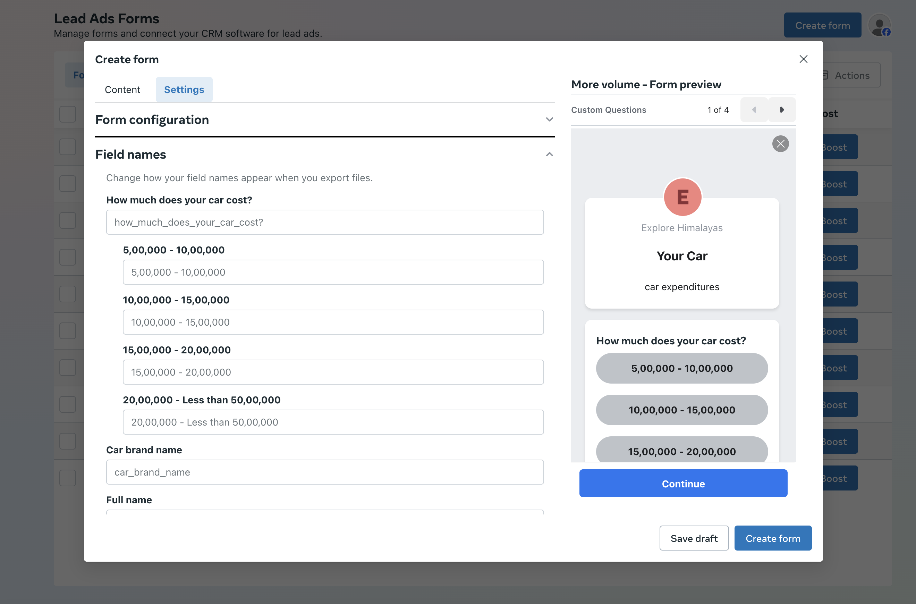Click the Explore Himalayas 'E' avatar
Image resolution: width=916 pixels, height=604 pixels.
tap(682, 197)
